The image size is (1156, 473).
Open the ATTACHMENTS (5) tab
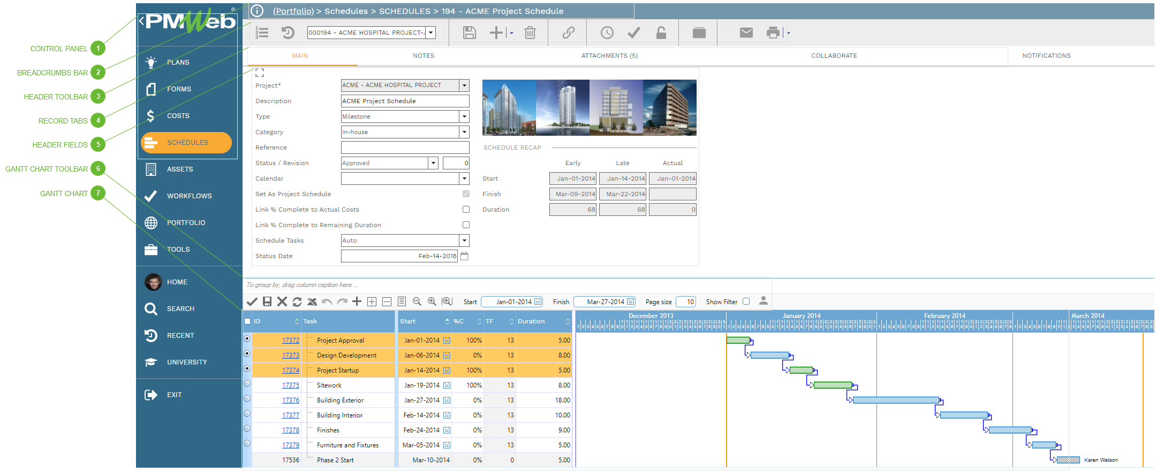tap(609, 56)
